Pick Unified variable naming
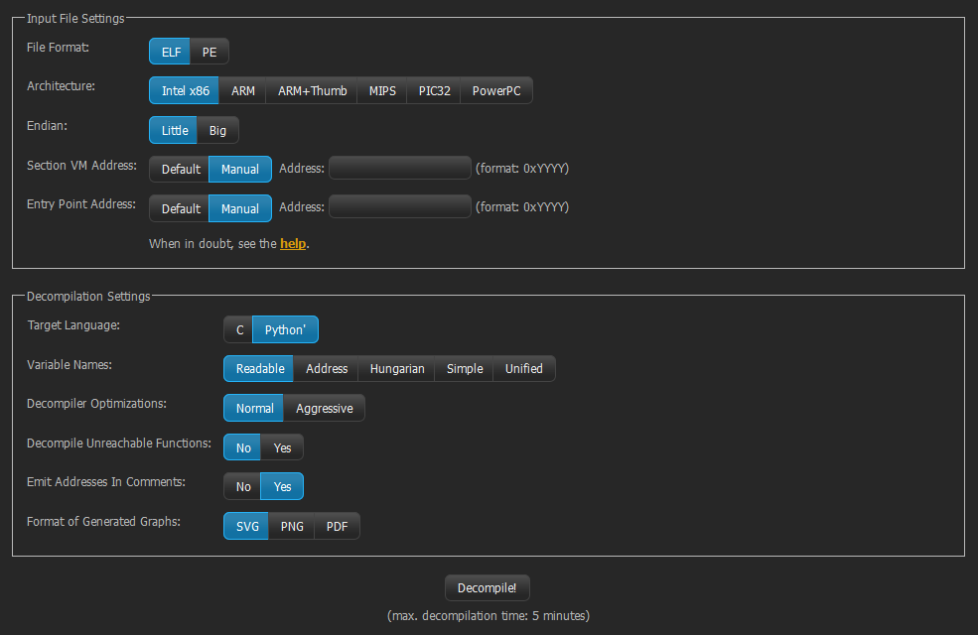978x635 pixels. tap(523, 369)
